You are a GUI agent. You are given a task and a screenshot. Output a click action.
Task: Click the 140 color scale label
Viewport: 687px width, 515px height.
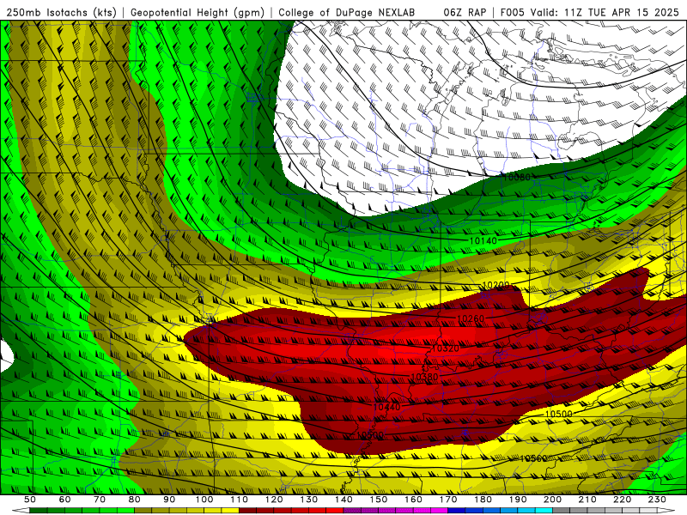coord(343,500)
